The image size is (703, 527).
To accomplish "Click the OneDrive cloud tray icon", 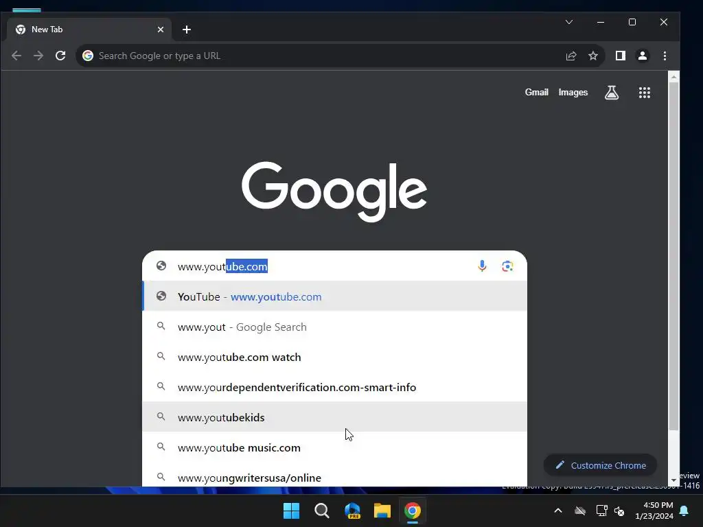I will click(x=580, y=511).
